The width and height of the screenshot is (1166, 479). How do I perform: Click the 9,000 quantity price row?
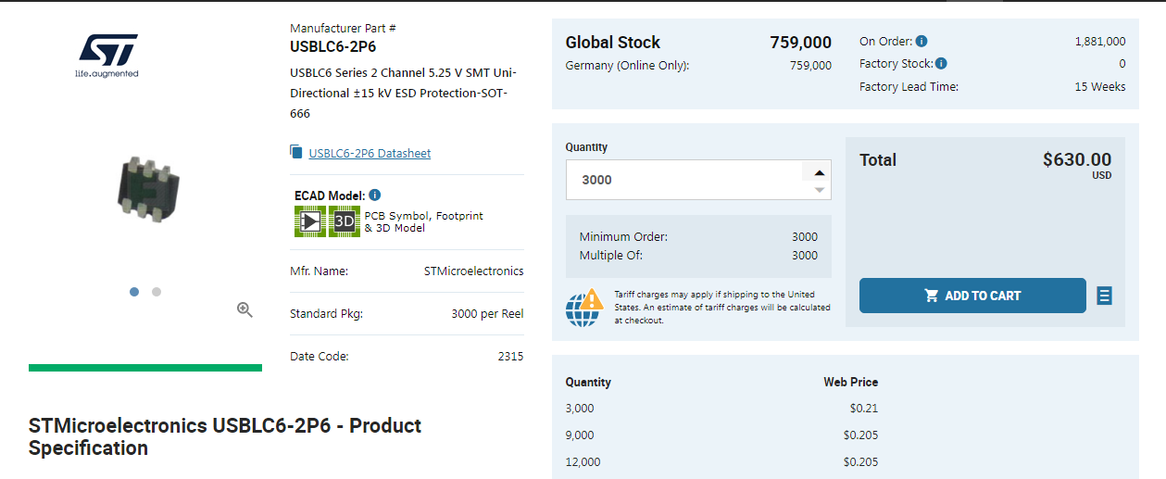point(721,435)
